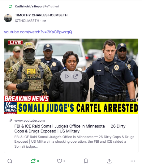142x168 pixels.
Task: Open video in external window icon
Action: [75, 76]
